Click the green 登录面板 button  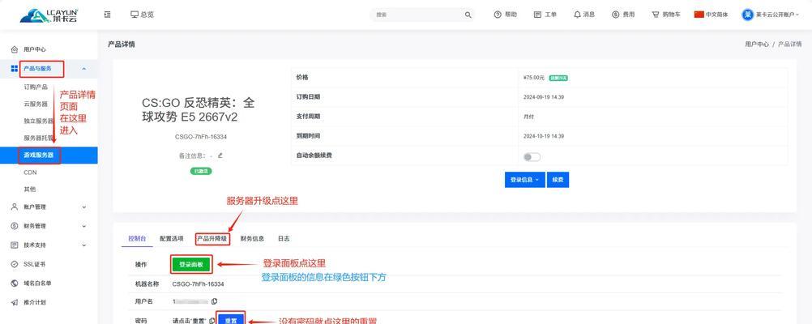pyautogui.click(x=191, y=265)
